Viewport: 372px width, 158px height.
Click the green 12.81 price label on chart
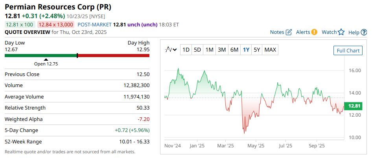pyautogui.click(x=354, y=106)
